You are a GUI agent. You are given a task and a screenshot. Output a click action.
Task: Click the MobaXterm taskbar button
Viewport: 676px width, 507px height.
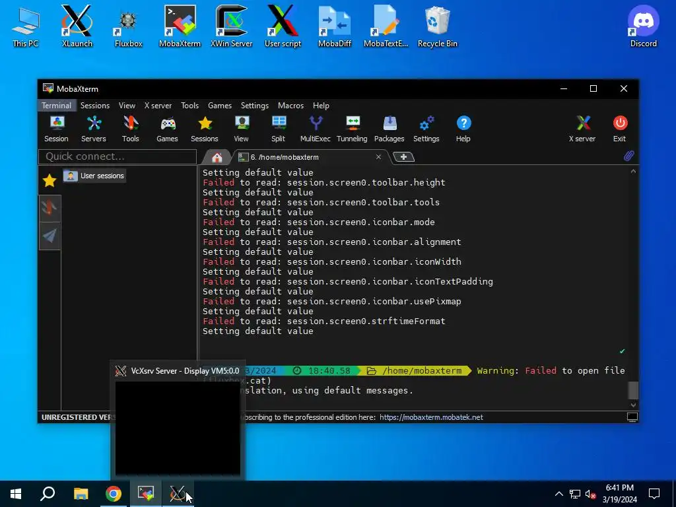pyautogui.click(x=146, y=494)
